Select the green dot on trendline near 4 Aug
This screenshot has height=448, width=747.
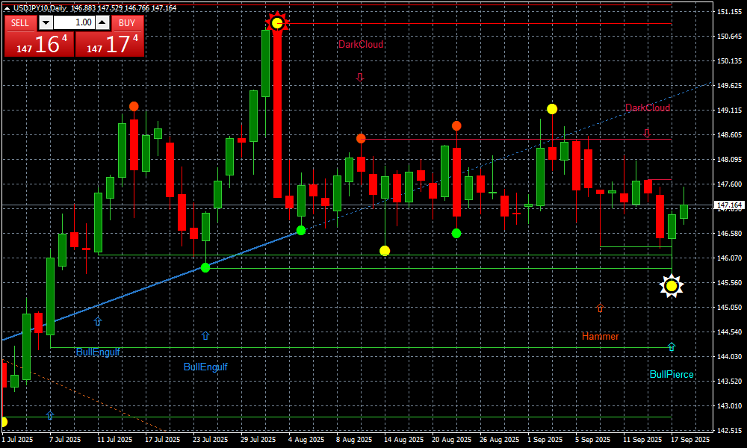[301, 231]
